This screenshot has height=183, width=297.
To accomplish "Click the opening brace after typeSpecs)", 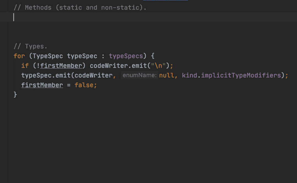I will [x=152, y=56].
